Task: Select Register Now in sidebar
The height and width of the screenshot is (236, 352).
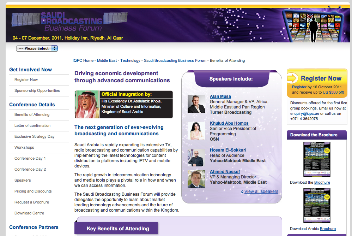Action: coord(26,79)
